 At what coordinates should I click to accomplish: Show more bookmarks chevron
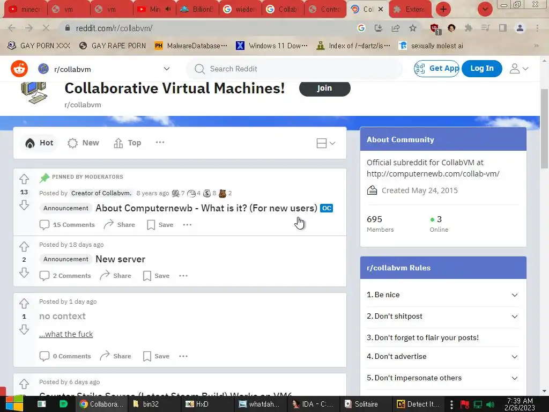536,46
